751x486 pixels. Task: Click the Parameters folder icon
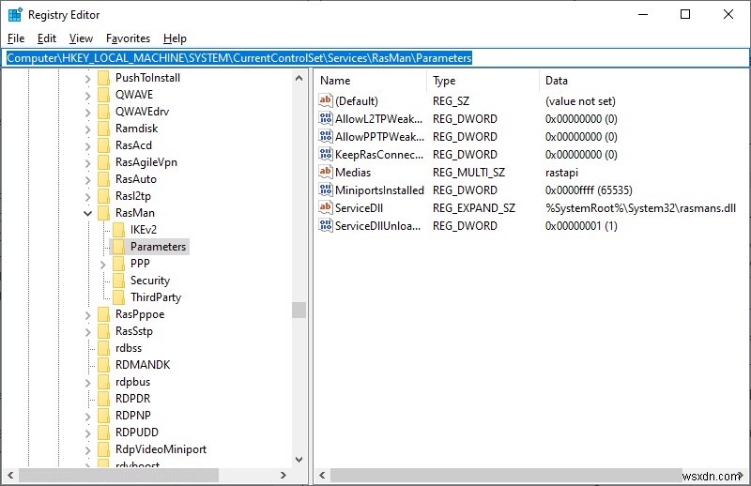tap(119, 247)
